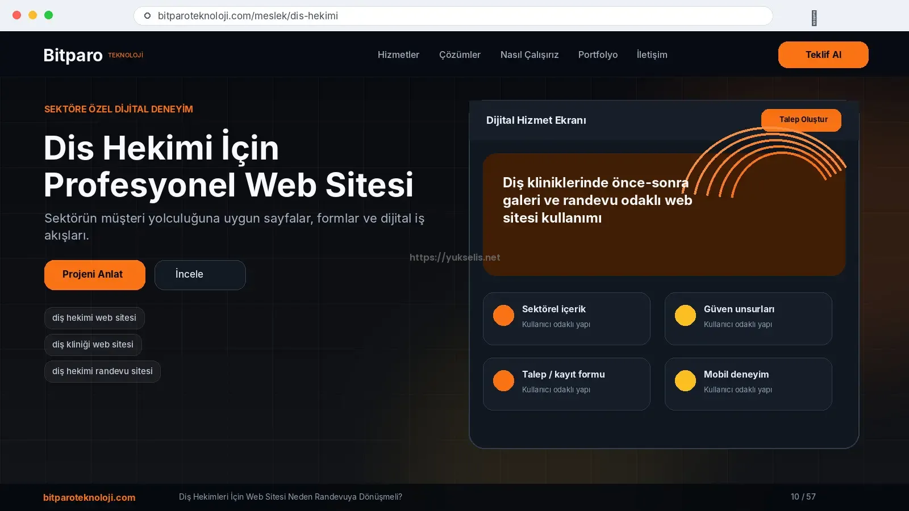
Task: Select the diş hekimi web sitesi tag
Action: [94, 318]
